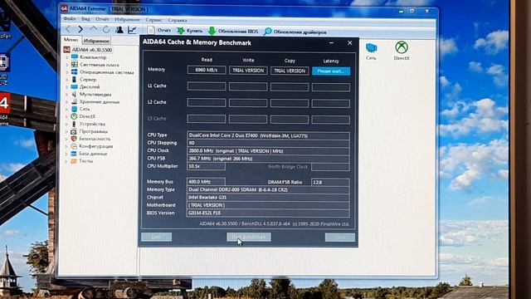Click the Системная плата tree icon
Image resolution: width=531 pixels, height=299 pixels.
point(75,65)
